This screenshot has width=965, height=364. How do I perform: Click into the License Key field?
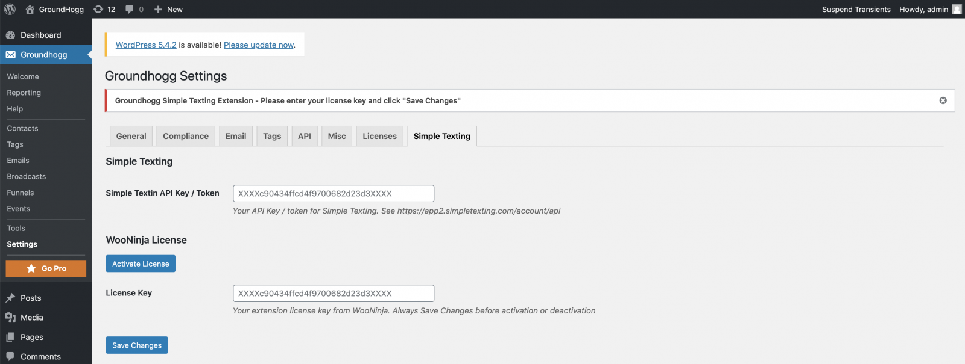[334, 293]
